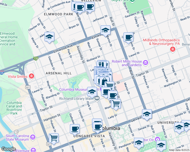Click the school marker on Elmwood Ave near Marion St
190x152 pixels.
tap(105, 31)
